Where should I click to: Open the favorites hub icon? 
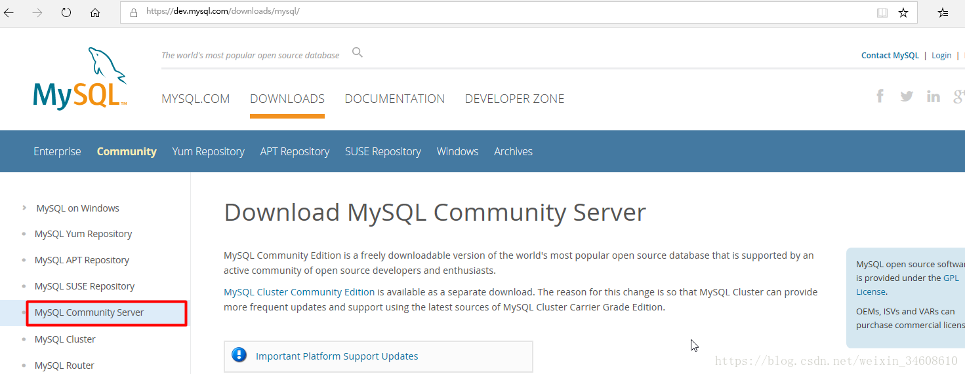943,12
